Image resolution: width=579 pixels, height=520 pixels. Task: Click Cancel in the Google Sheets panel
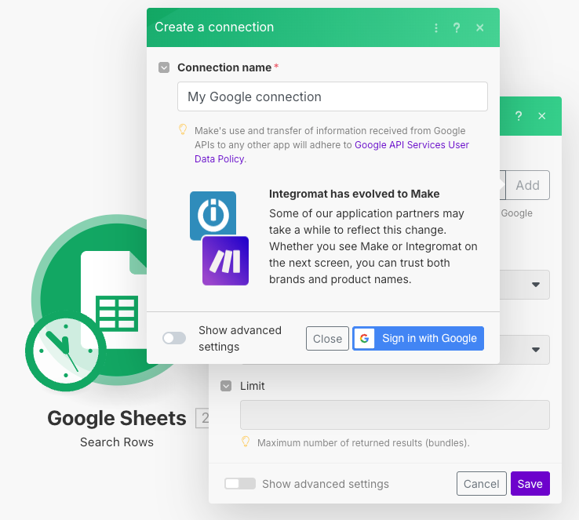click(x=482, y=483)
